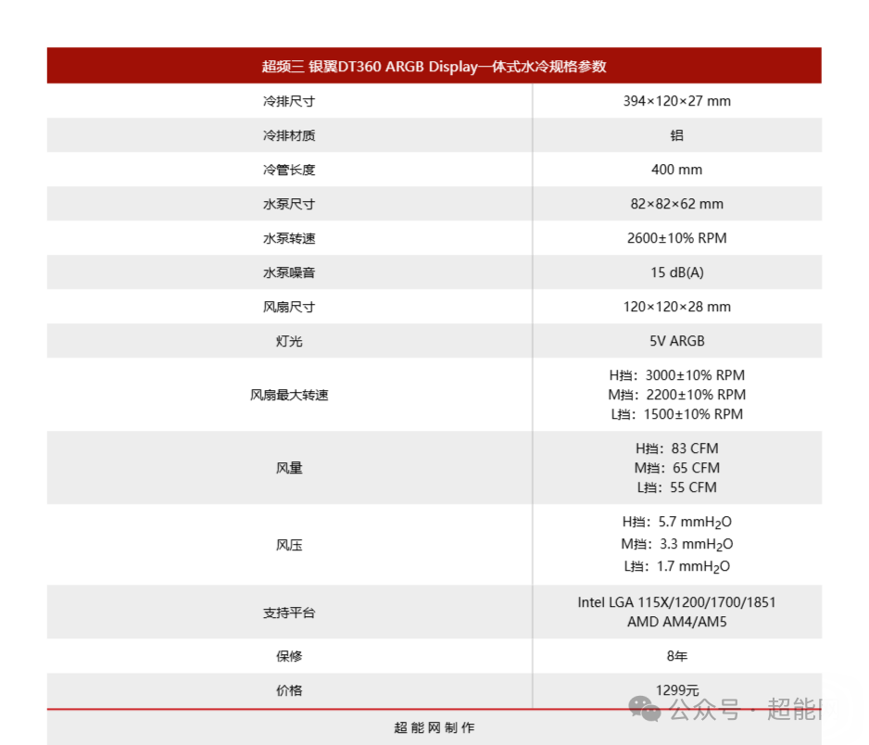Select the value 394×120×27 mm
Screen dimensions: 869x745
click(676, 101)
